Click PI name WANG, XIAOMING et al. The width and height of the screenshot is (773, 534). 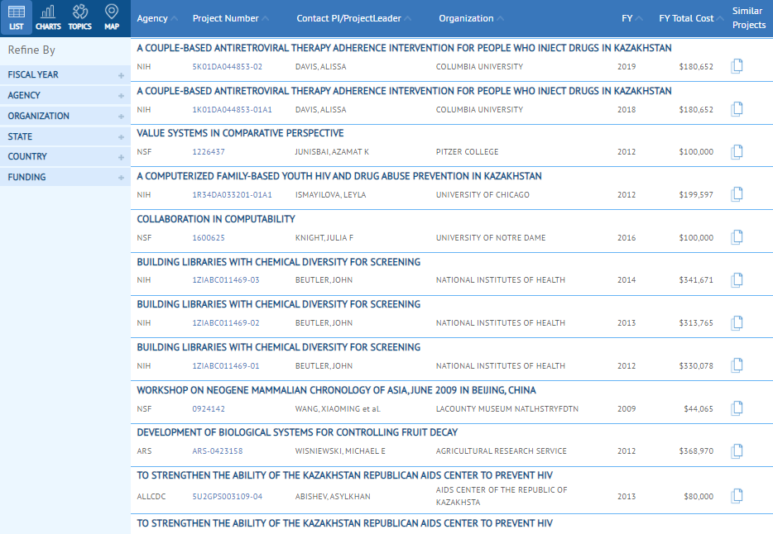pyautogui.click(x=338, y=409)
